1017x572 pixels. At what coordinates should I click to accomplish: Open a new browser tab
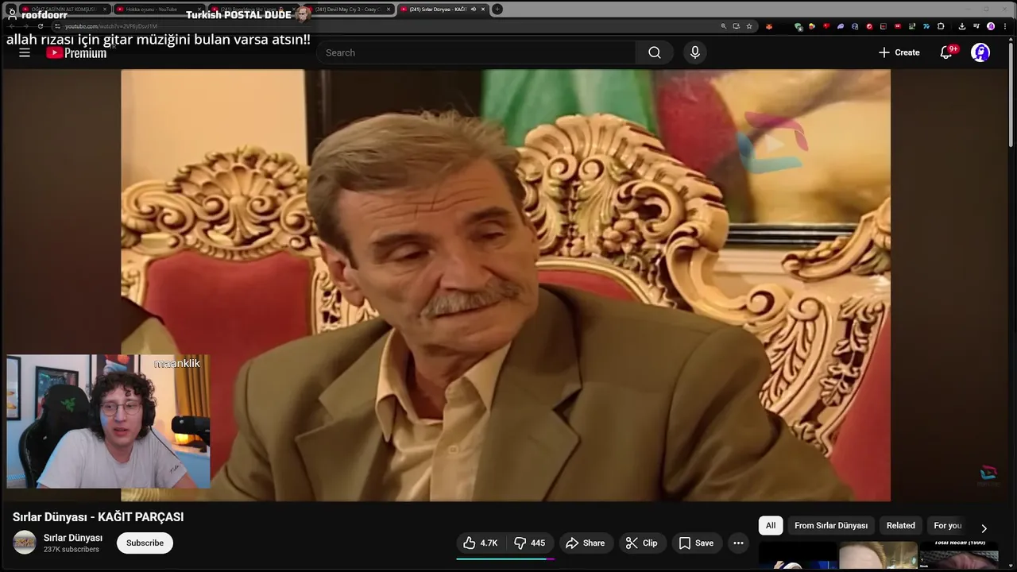(497, 10)
